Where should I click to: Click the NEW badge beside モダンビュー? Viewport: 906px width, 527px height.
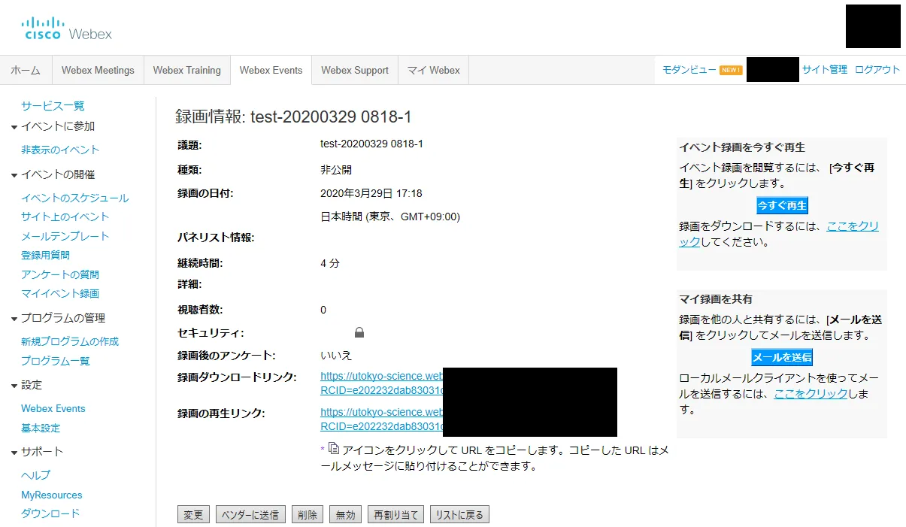coord(731,70)
